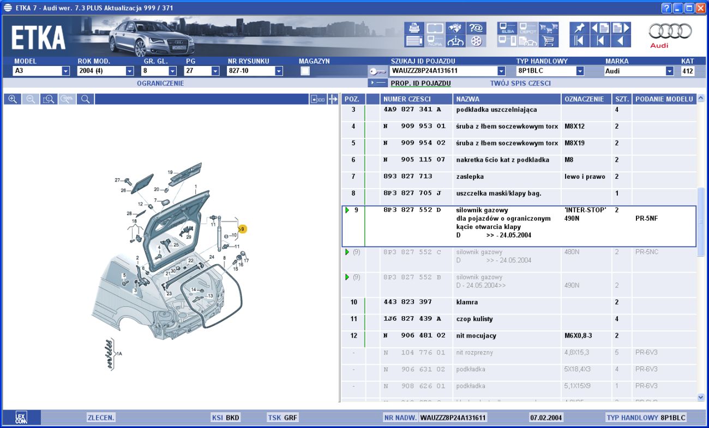Expand the green arrow on row 9 part 8P3 827 552 D

(x=347, y=210)
